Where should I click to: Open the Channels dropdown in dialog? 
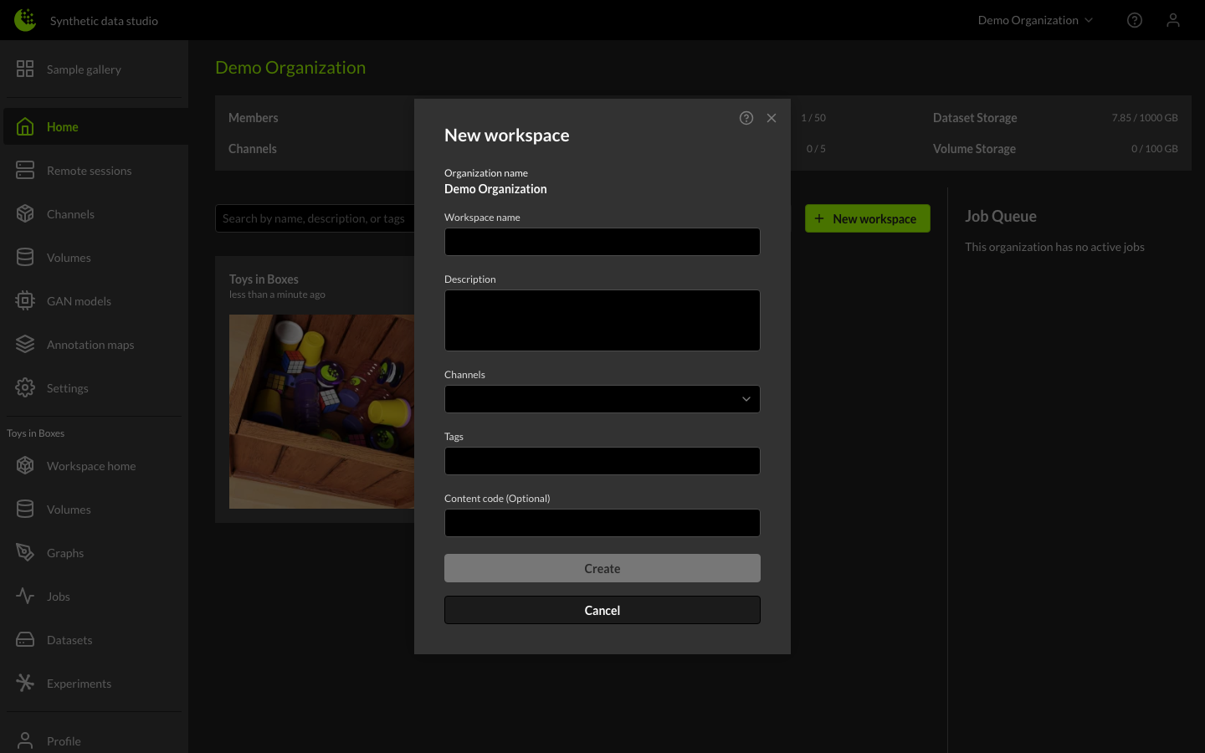(x=602, y=399)
